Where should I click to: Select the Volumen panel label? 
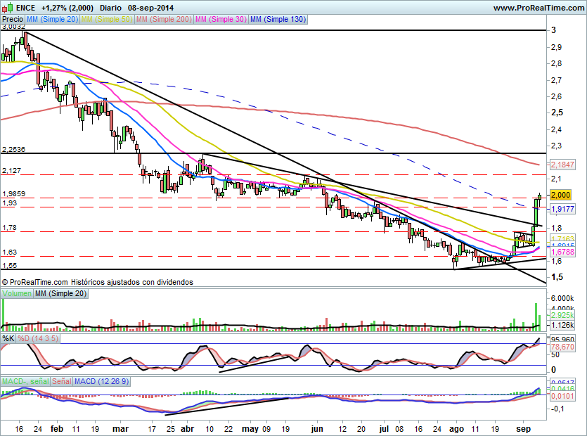(17, 293)
